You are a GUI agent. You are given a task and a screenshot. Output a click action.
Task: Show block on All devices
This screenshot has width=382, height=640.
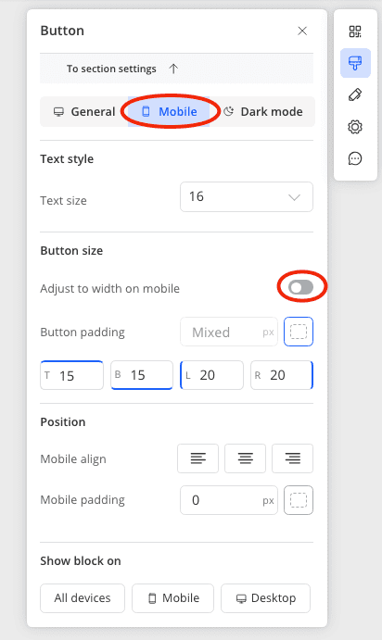[83, 598]
